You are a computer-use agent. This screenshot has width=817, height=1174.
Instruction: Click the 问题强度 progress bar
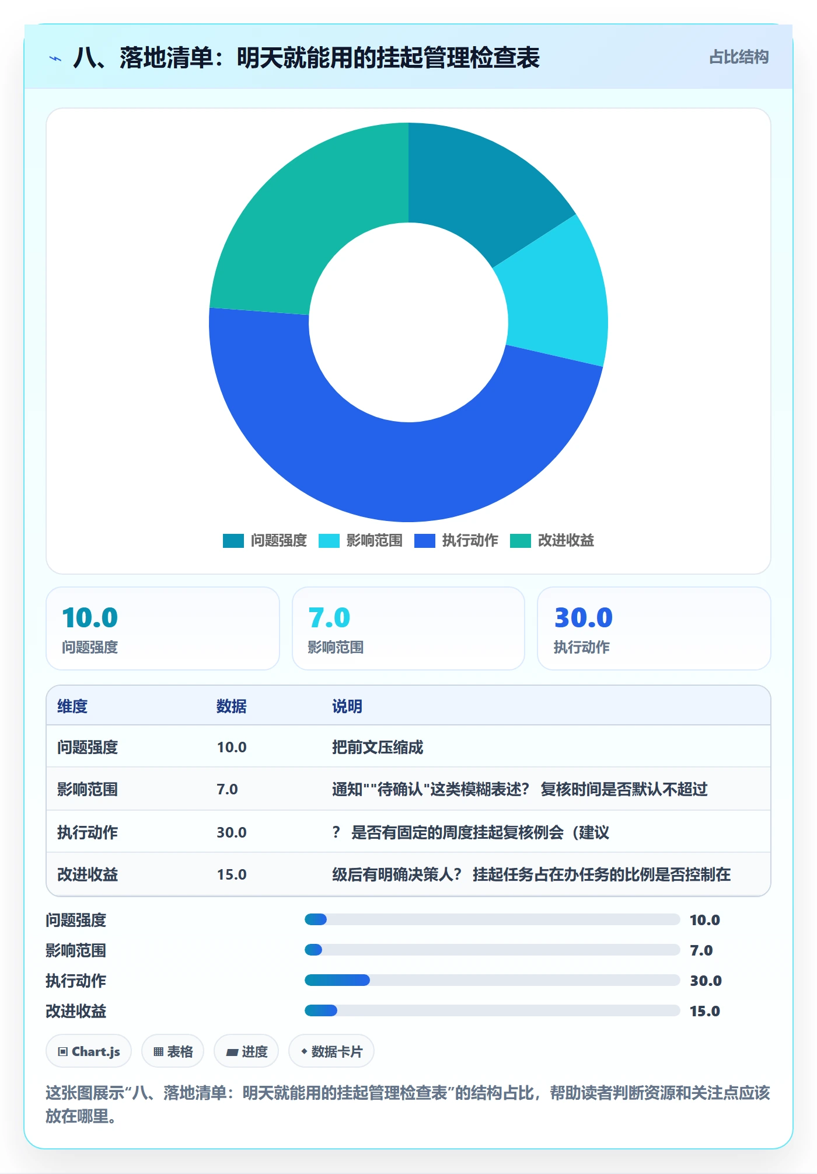[x=492, y=919]
